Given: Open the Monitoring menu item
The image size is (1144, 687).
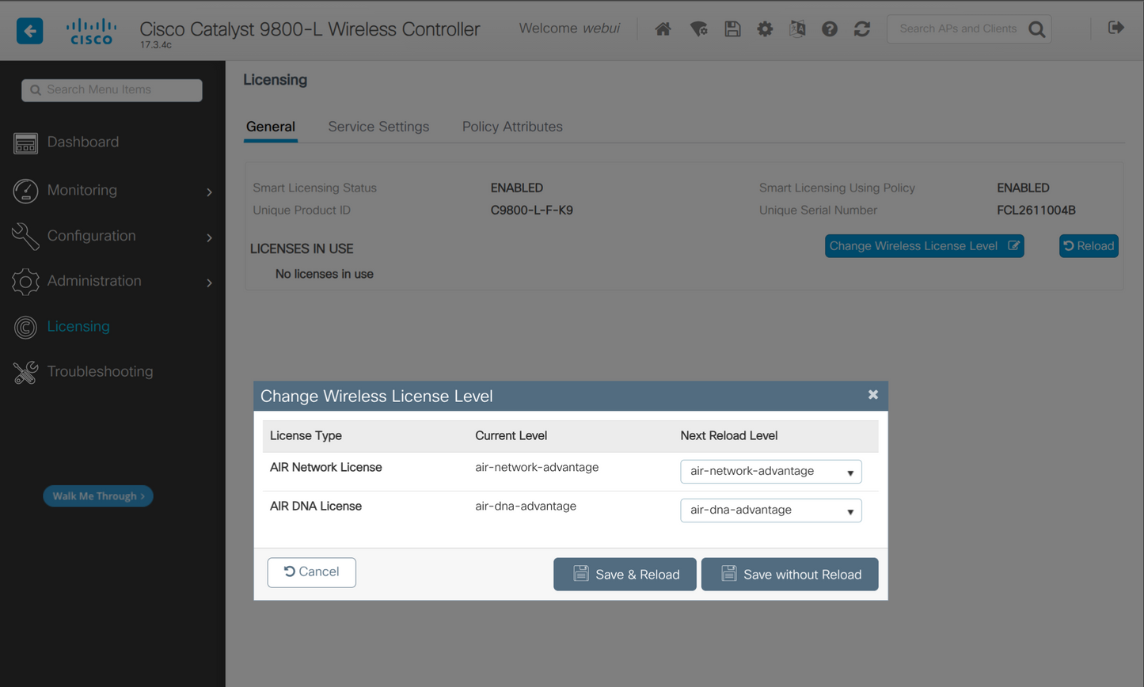Looking at the screenshot, I should (82, 190).
